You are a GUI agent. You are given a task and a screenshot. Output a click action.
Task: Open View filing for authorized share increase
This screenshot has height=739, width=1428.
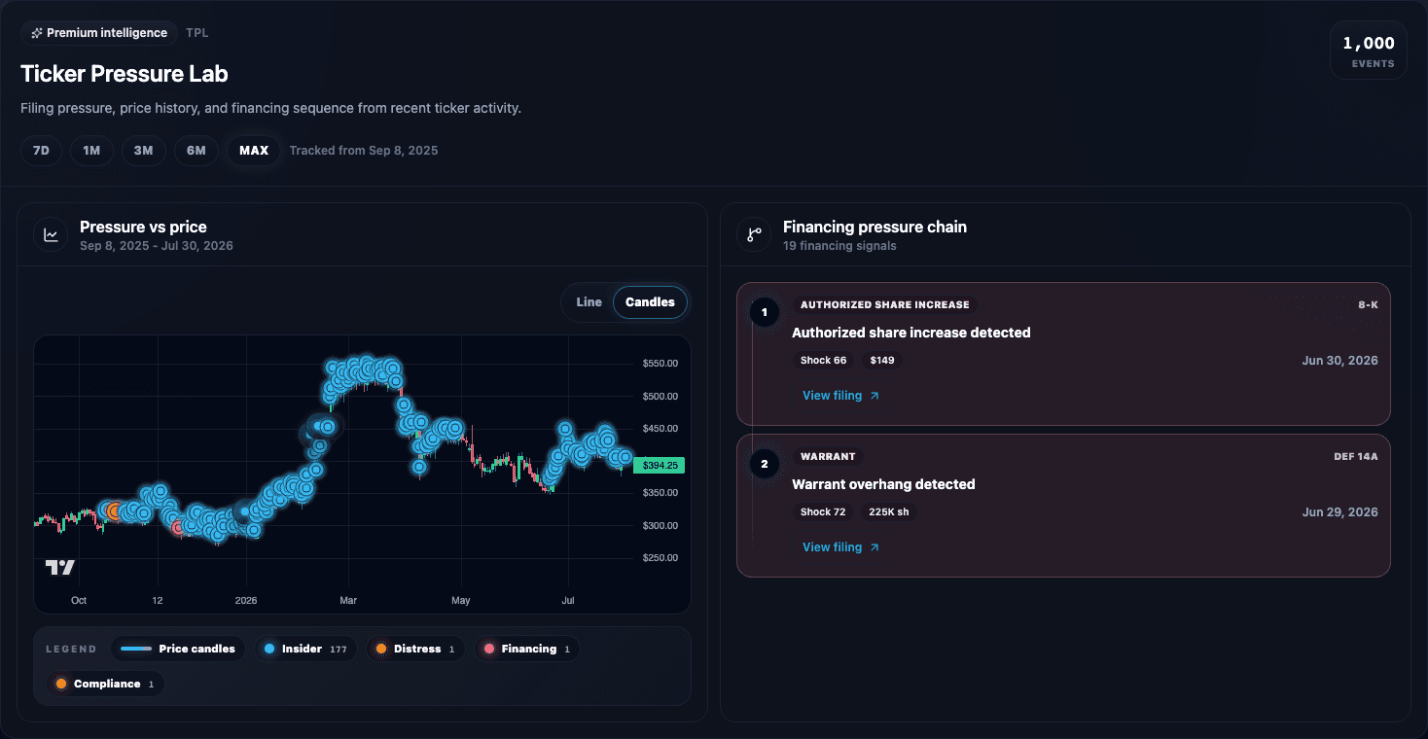(x=840, y=396)
